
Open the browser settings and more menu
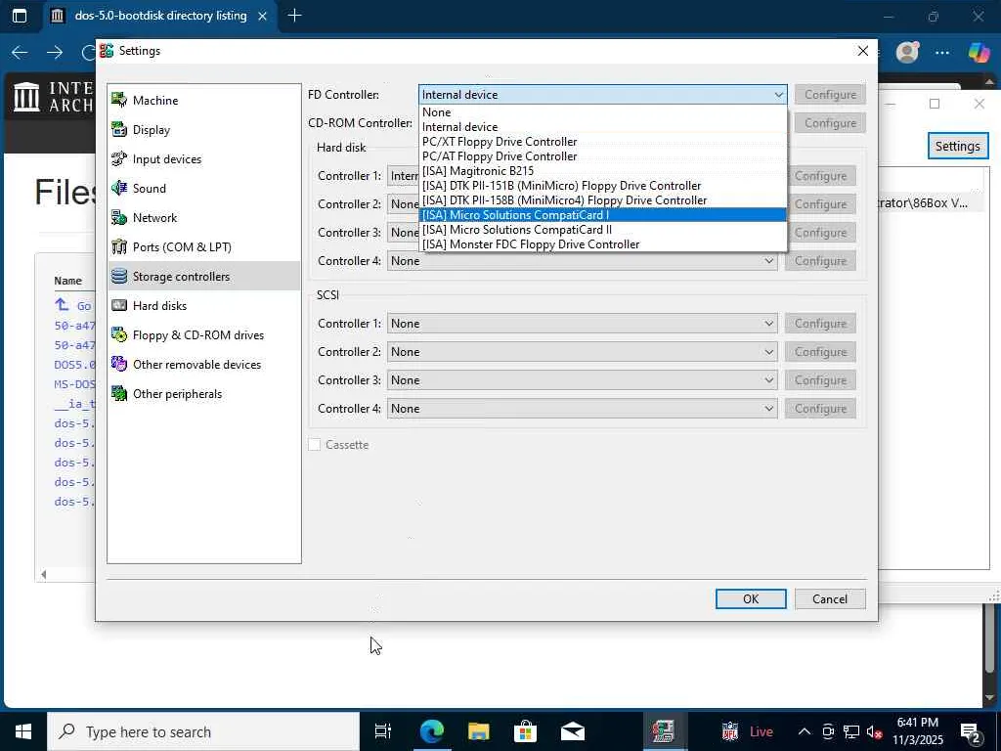942,53
